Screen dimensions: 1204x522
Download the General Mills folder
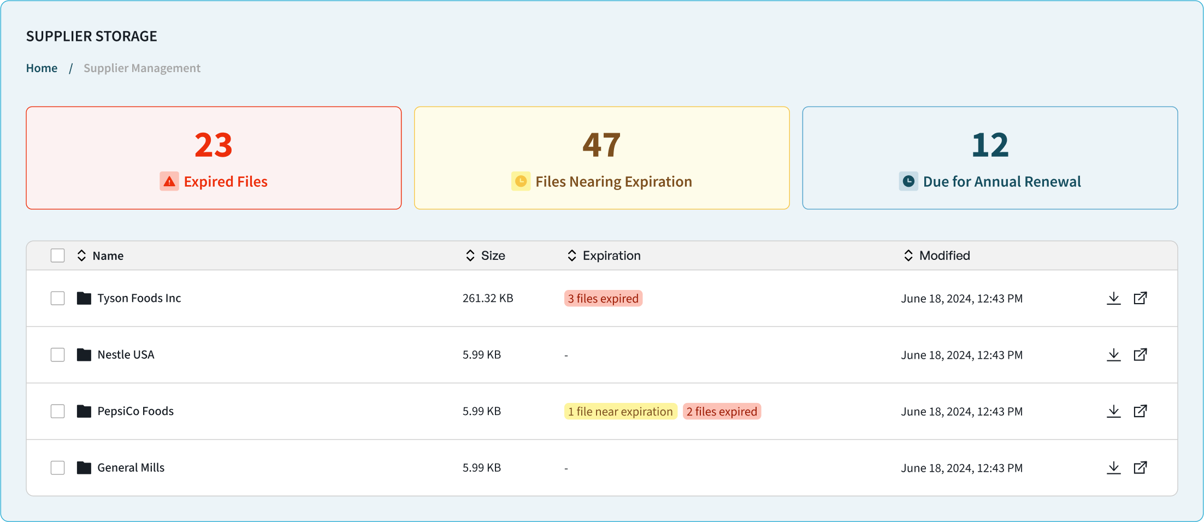[1113, 468]
